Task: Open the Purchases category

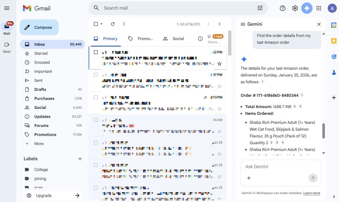Action: [52, 98]
